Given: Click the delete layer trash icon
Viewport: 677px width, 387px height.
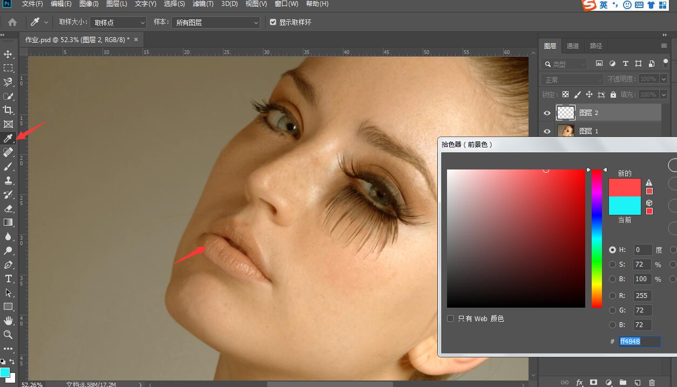Looking at the screenshot, I should point(652,382).
